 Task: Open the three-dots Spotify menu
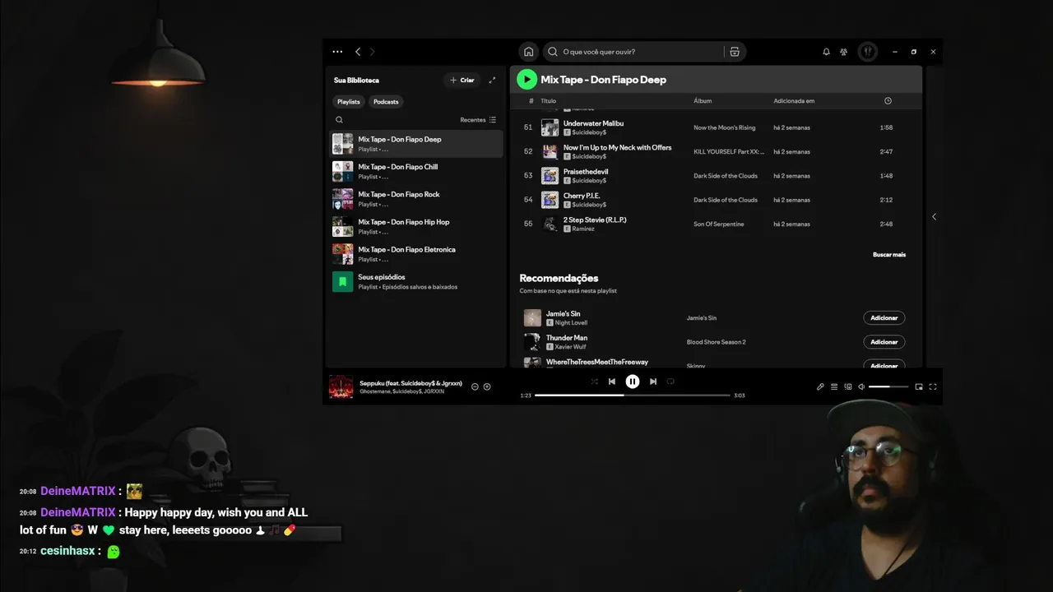337,52
